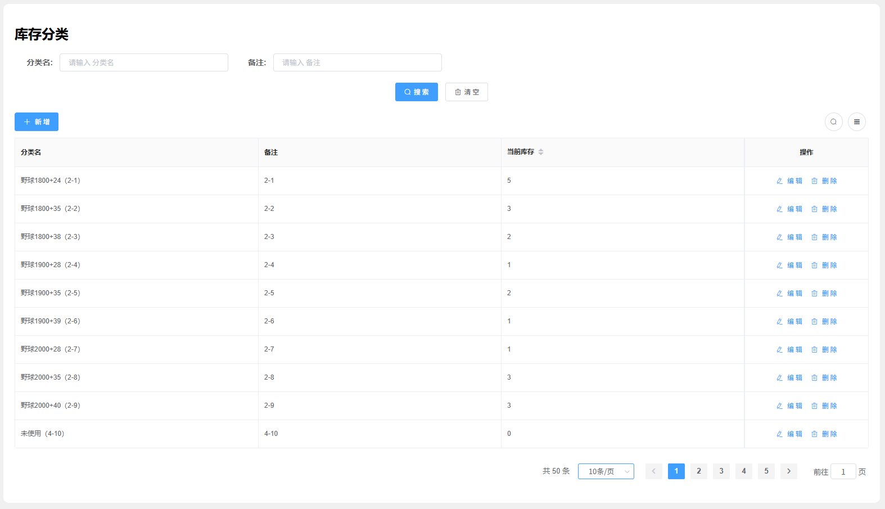
Task: Click edit icon for 野球1900+28 row
Action: [780, 265]
